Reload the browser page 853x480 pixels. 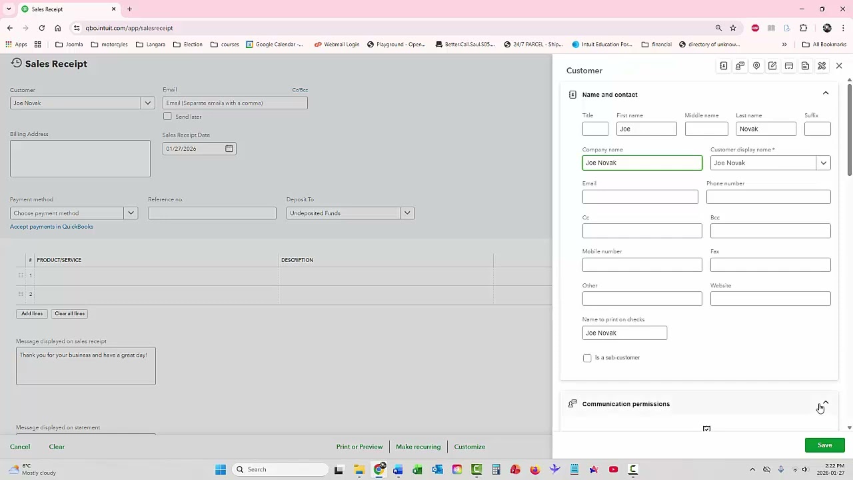coord(41,28)
